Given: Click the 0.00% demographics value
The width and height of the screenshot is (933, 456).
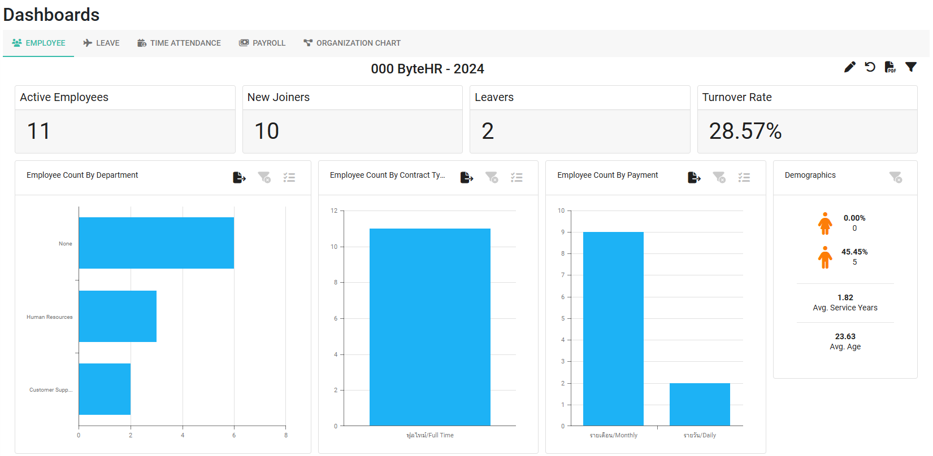Looking at the screenshot, I should tap(854, 218).
